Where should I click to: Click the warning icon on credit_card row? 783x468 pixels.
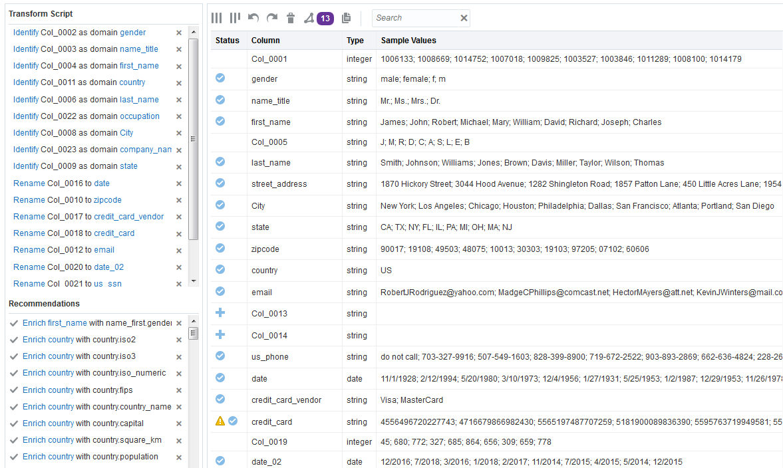point(220,421)
